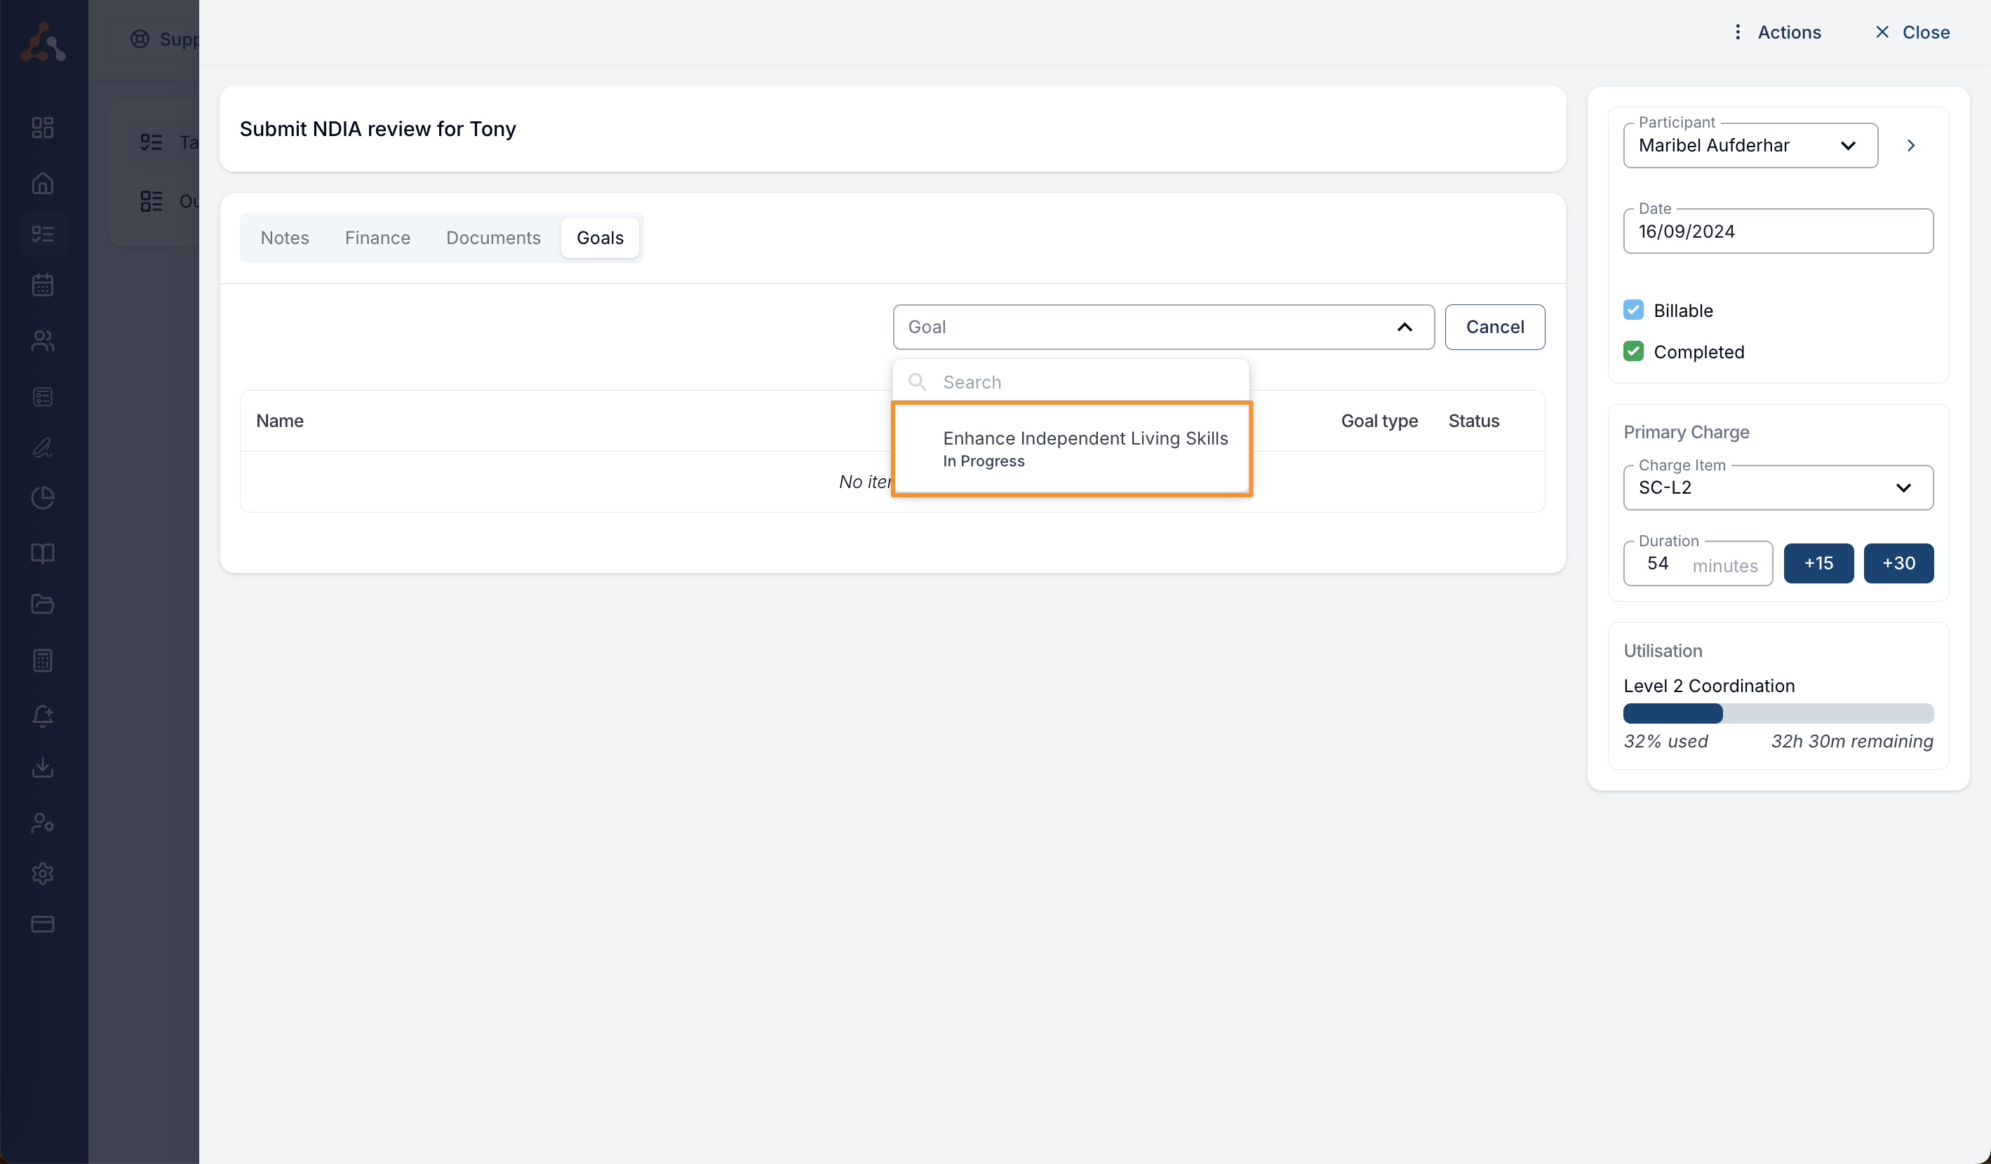Viewport: 1991px width, 1164px height.
Task: Click the goal Search field
Action: (1071, 382)
